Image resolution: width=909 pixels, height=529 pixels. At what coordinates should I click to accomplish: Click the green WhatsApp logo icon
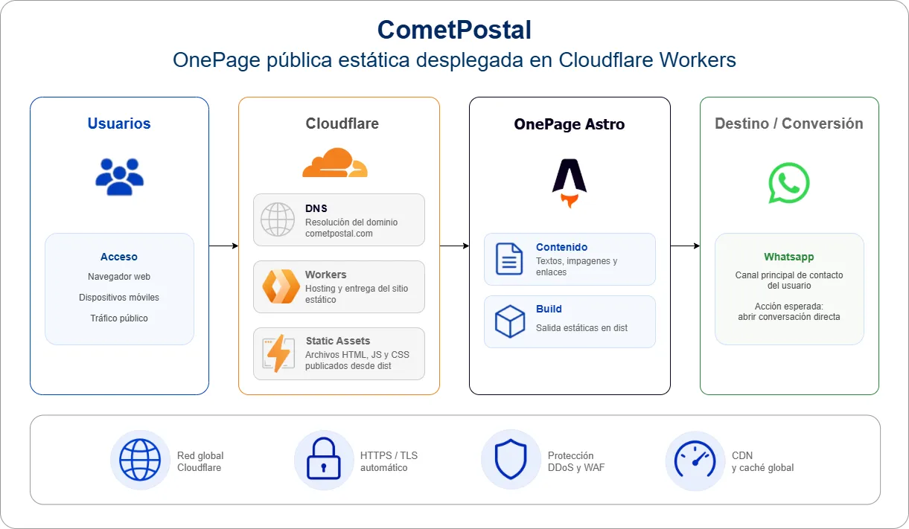point(789,183)
